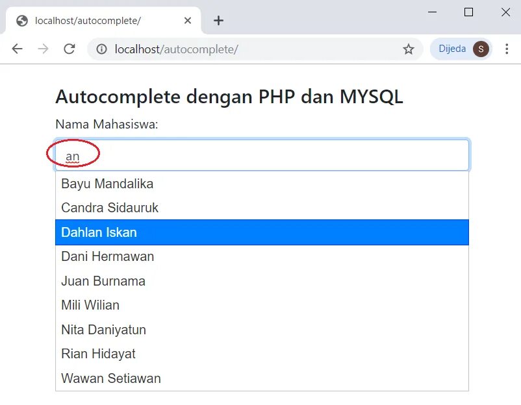Choose Rian Hidayat from suggestions

point(262,354)
